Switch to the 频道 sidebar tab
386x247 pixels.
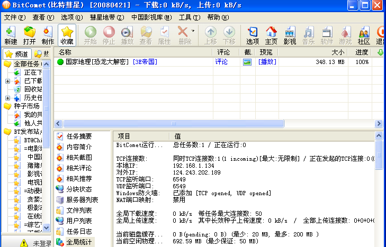coord(17,54)
